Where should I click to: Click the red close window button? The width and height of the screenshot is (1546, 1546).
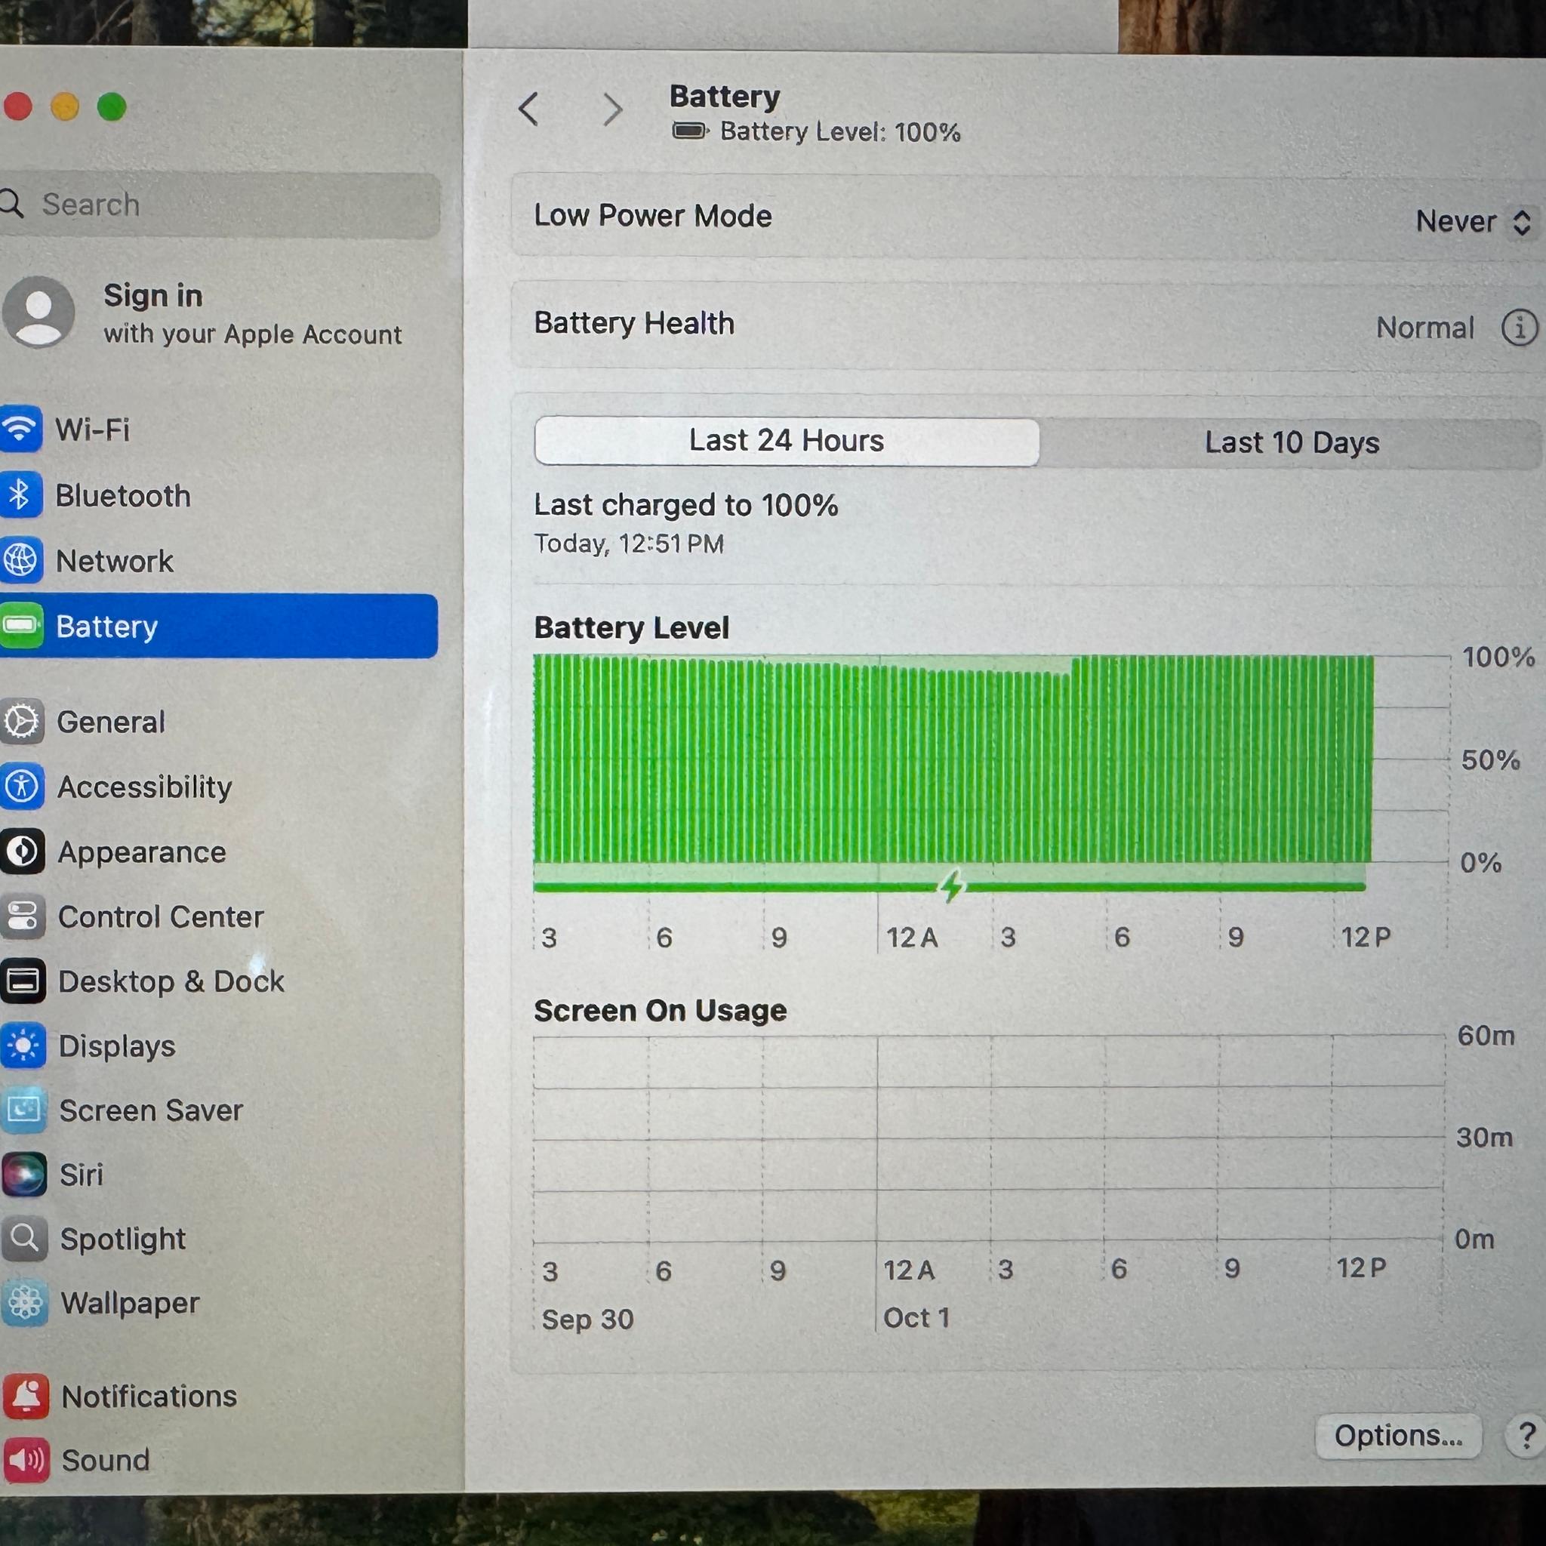point(17,106)
